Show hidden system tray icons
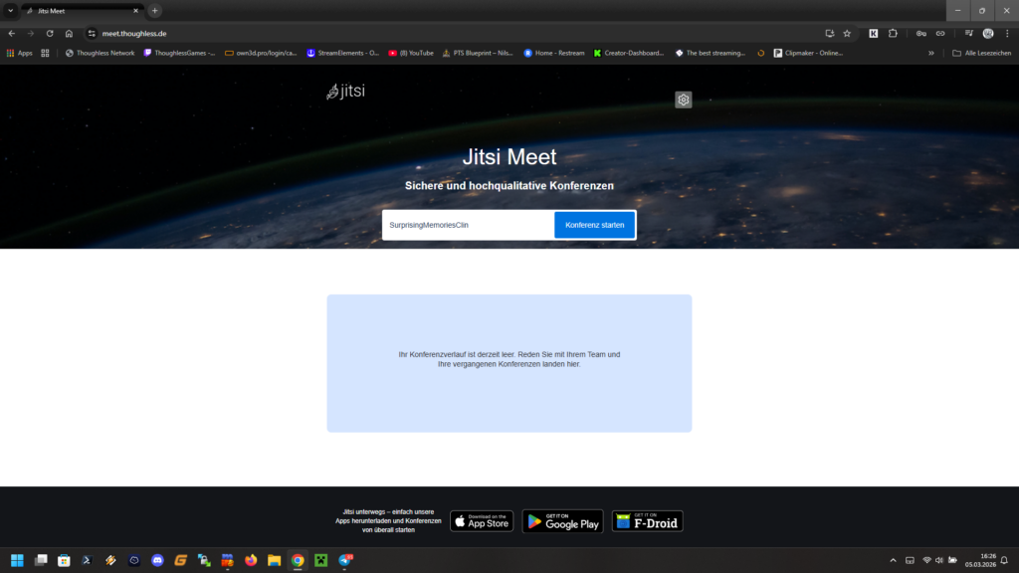 (893, 560)
